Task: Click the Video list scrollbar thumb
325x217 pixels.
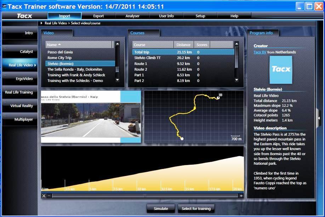Action: pos(117,70)
